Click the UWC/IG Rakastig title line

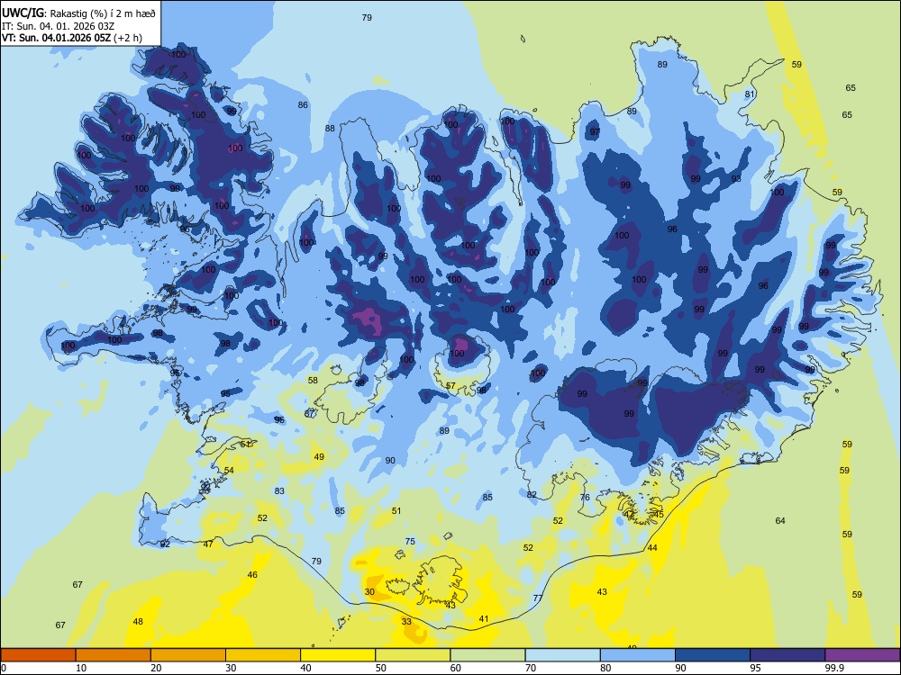click(78, 13)
